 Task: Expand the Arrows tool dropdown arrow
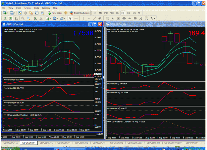pos(154,18)
